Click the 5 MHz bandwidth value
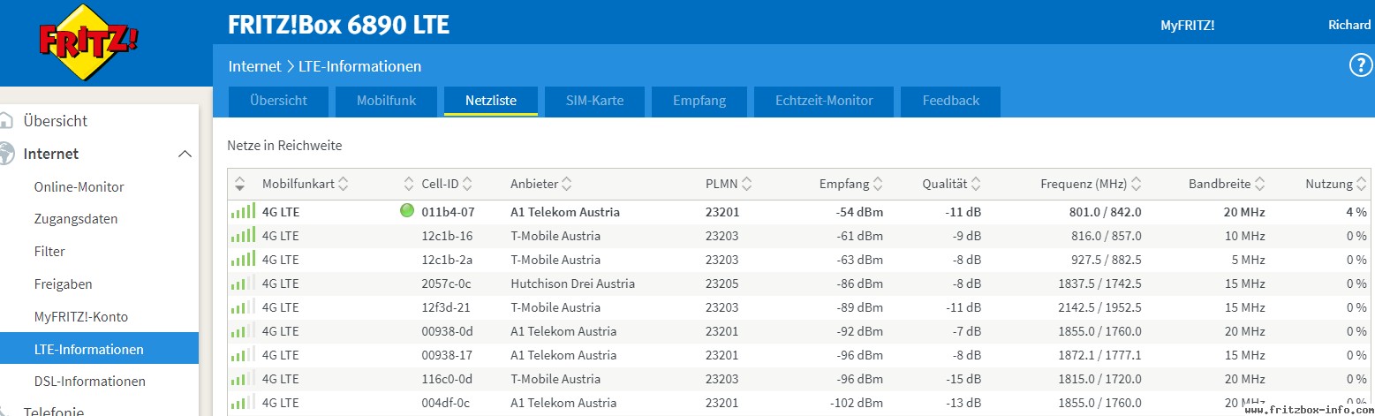Viewport: 1375px width, 416px height. (1247, 260)
